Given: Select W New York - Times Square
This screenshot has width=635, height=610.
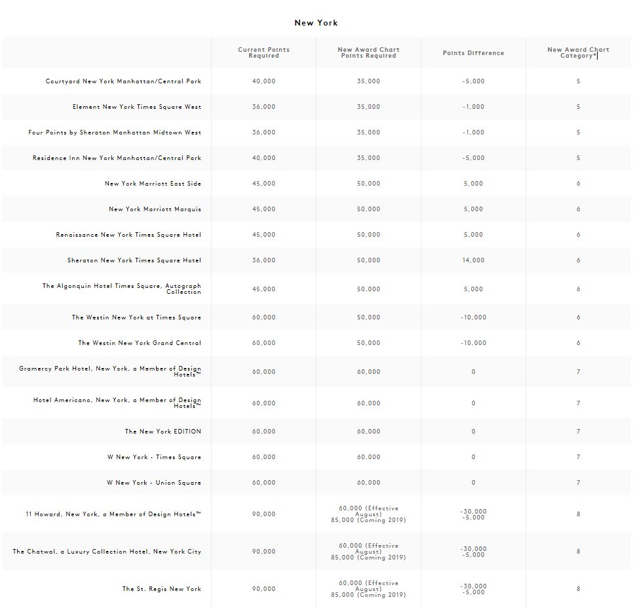Looking at the screenshot, I should [154, 457].
